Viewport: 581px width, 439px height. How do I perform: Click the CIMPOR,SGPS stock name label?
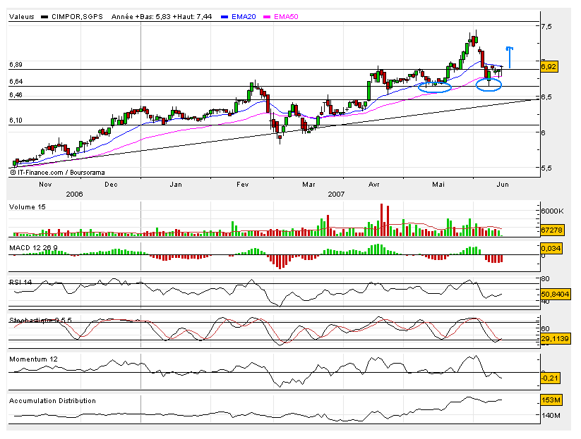click(x=77, y=17)
